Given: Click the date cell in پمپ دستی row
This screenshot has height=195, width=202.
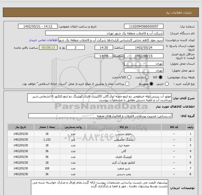Looking at the screenshot, I should click(21, 174).
